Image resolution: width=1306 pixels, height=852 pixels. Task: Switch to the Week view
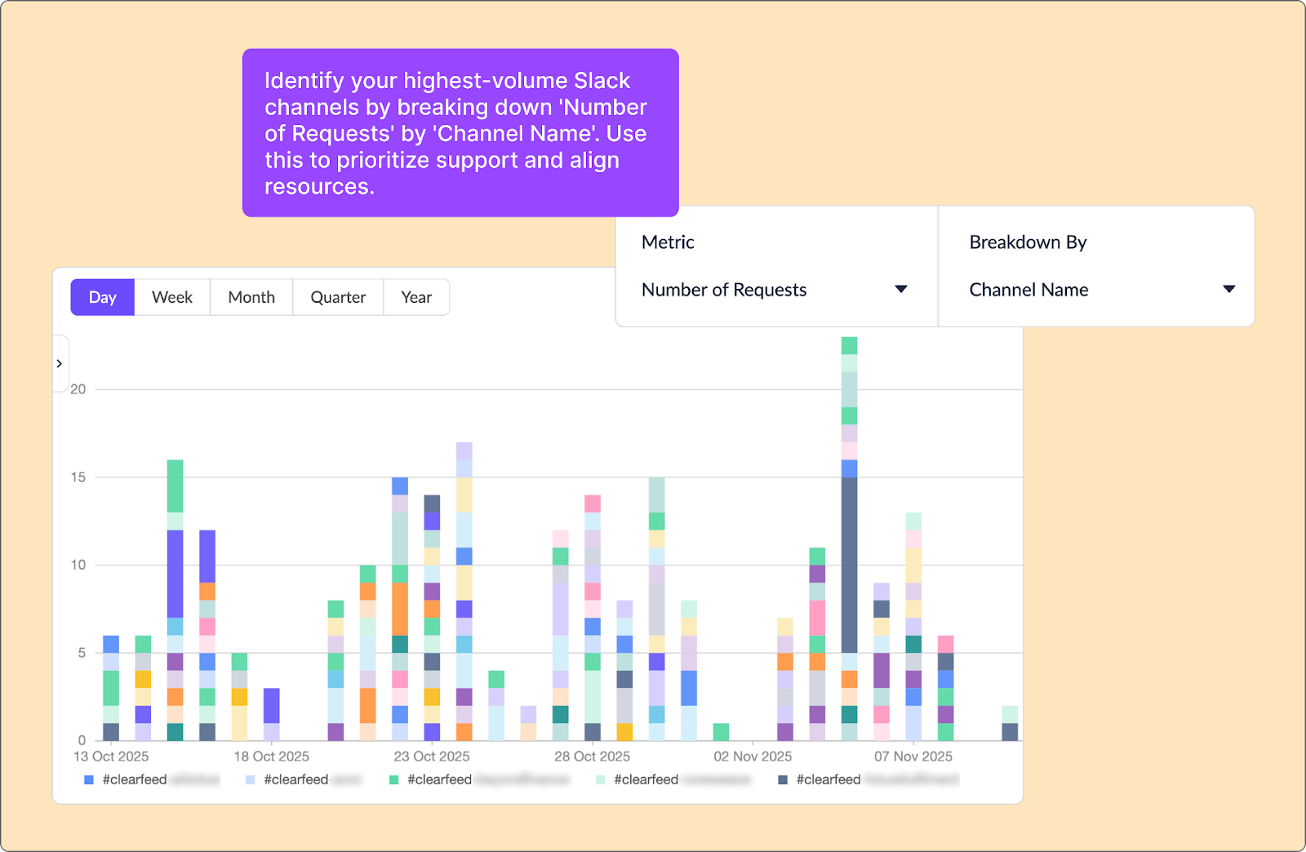tap(171, 297)
